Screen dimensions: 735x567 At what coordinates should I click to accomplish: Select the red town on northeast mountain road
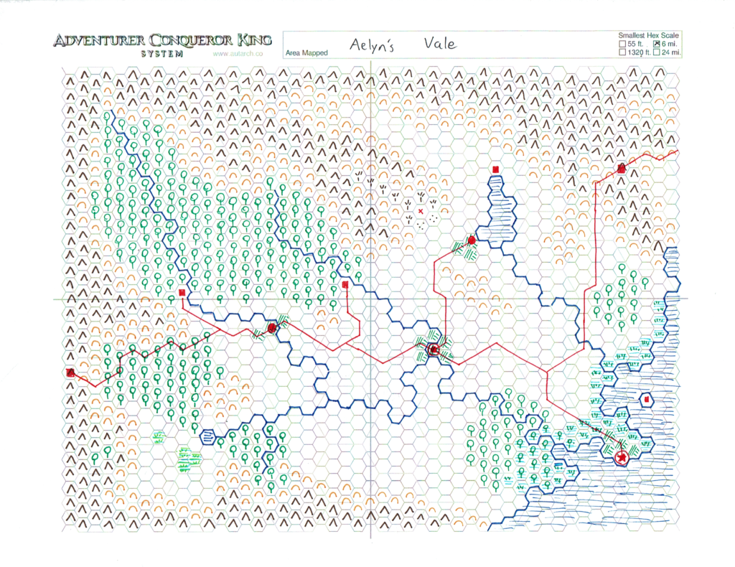(x=622, y=169)
